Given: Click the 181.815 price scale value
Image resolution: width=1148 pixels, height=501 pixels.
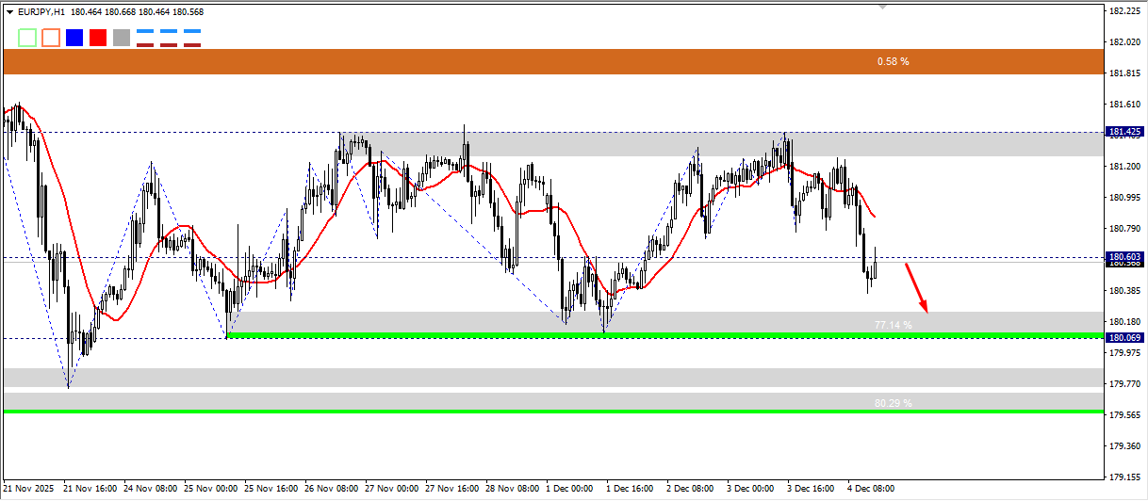Looking at the screenshot, I should [1125, 73].
